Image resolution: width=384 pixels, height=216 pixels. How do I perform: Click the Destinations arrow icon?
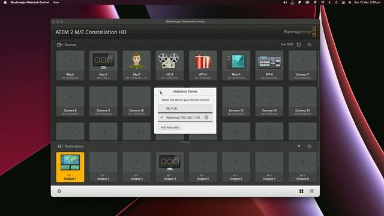coord(299,146)
